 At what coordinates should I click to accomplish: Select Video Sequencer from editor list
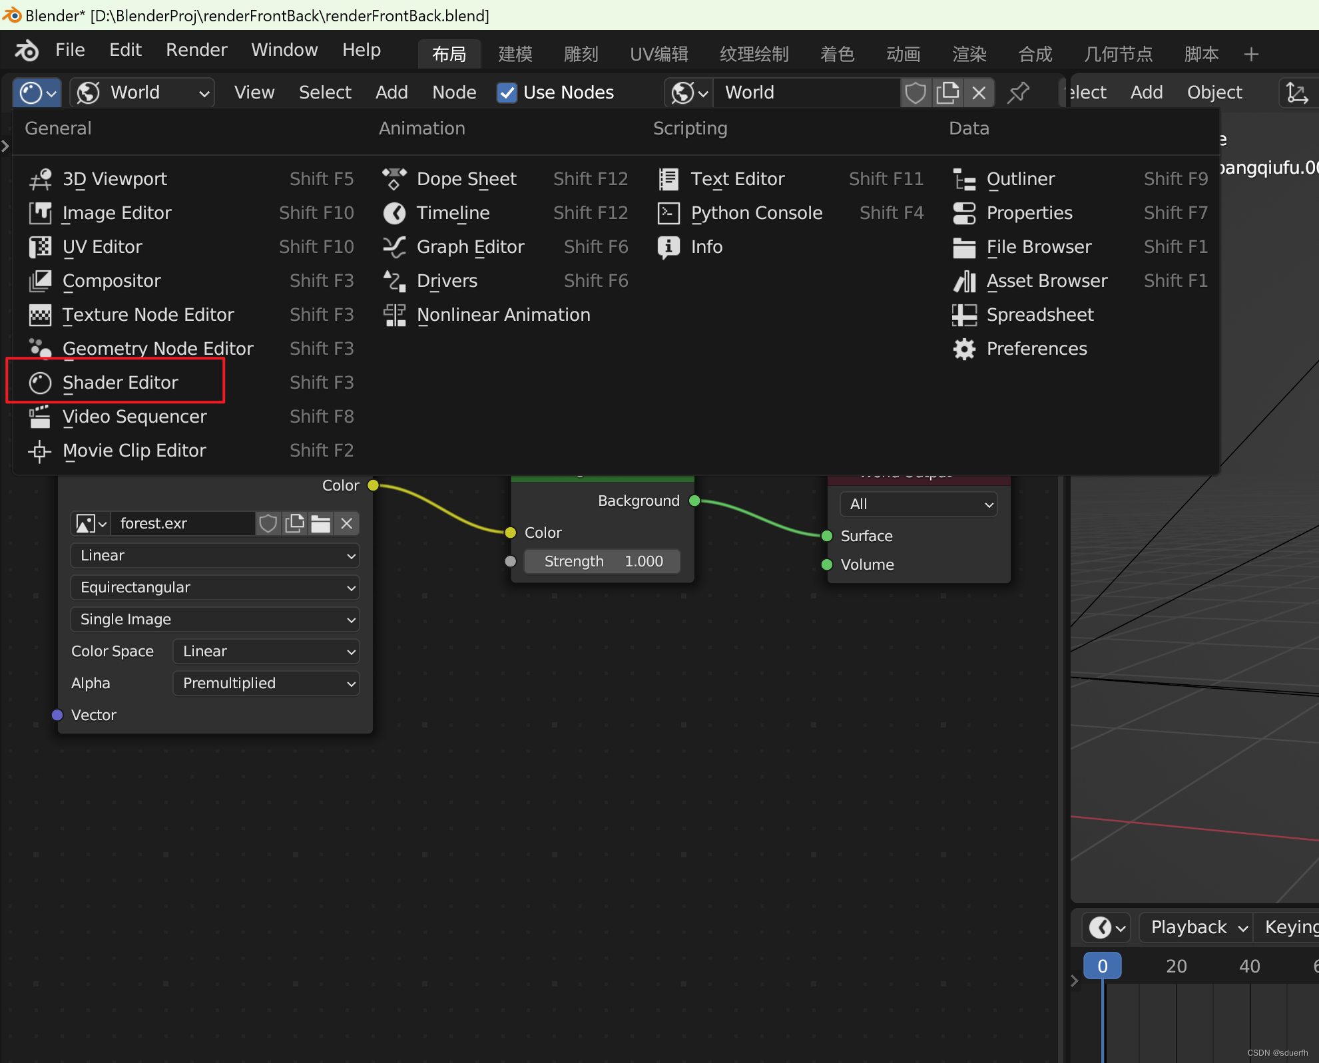point(134,417)
